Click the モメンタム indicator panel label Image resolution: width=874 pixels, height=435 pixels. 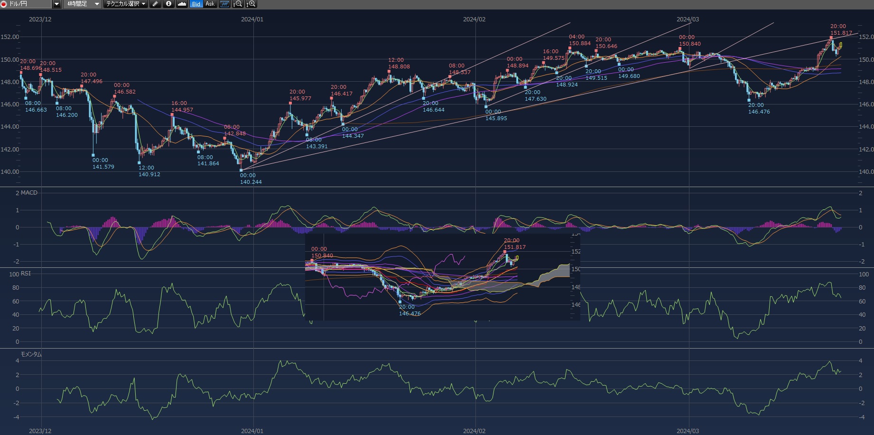pyautogui.click(x=31, y=354)
